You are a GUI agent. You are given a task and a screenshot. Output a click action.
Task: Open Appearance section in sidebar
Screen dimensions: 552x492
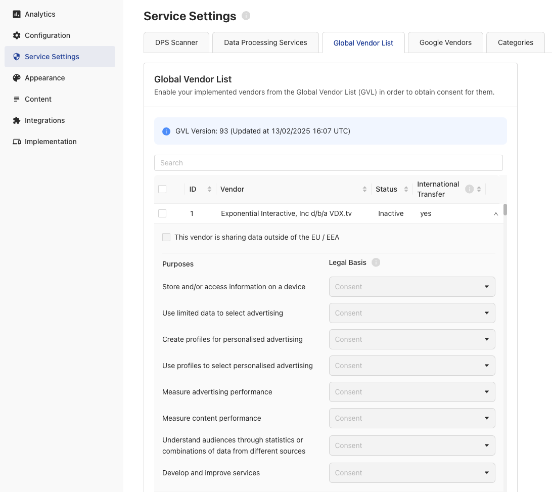[x=60, y=78]
